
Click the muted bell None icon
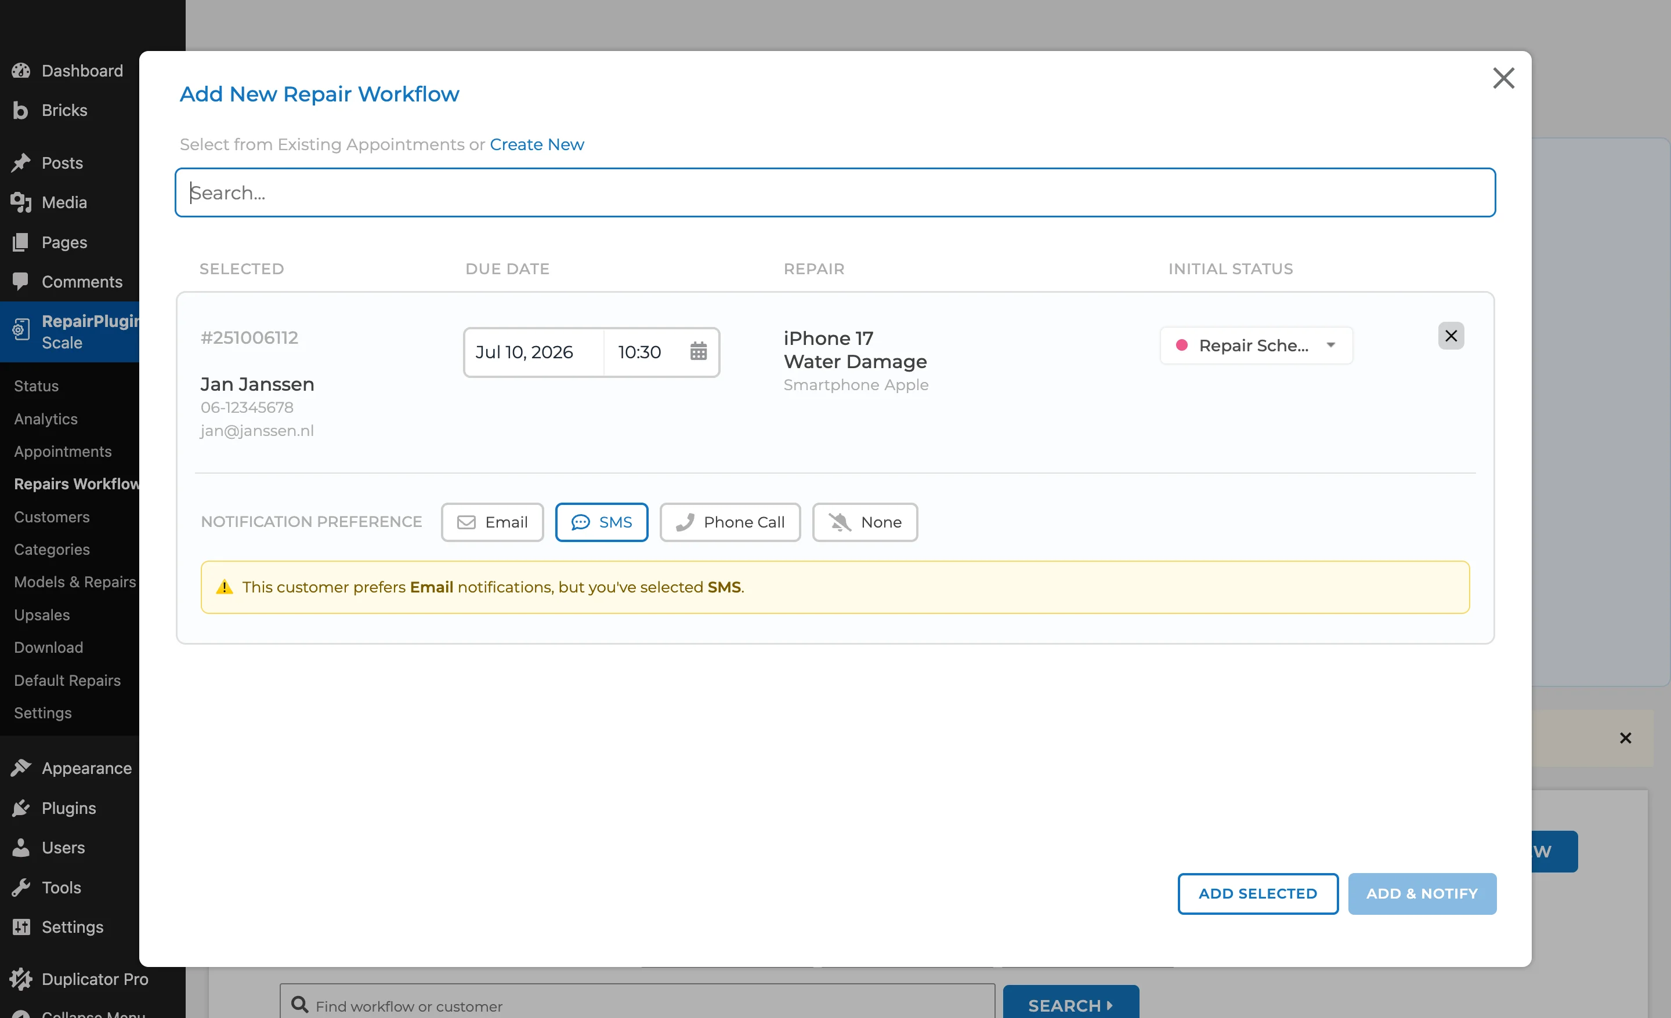(840, 522)
